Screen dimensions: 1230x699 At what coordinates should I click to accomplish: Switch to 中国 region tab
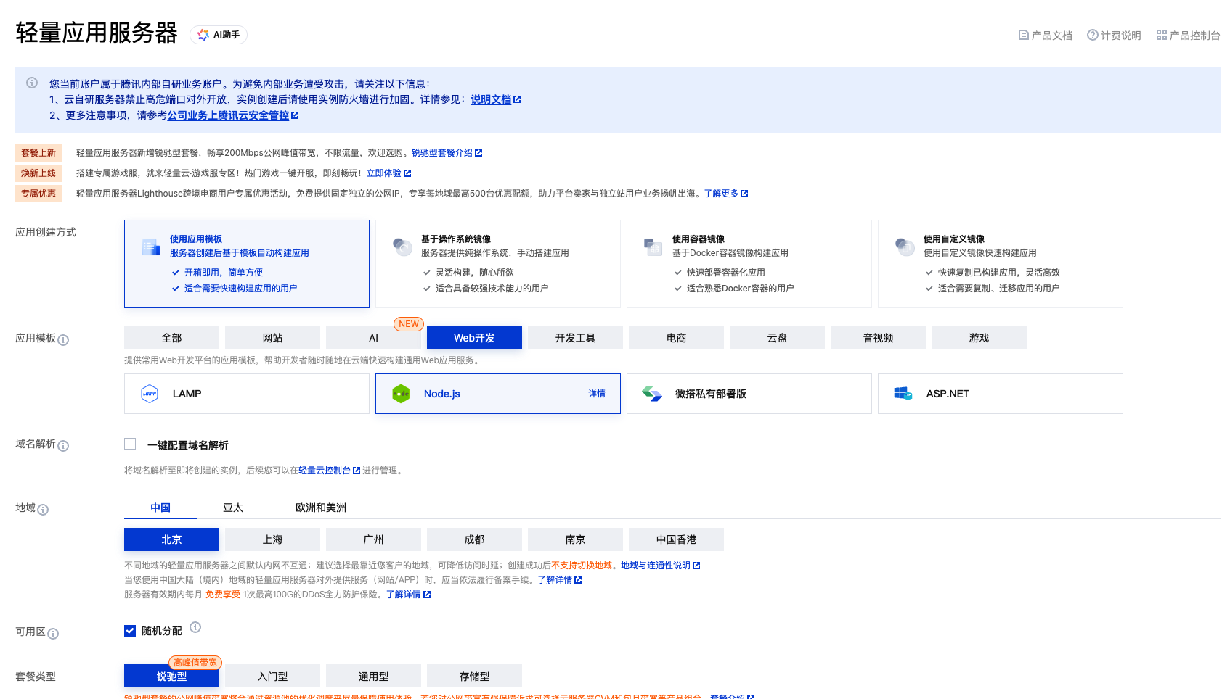[x=160, y=508]
